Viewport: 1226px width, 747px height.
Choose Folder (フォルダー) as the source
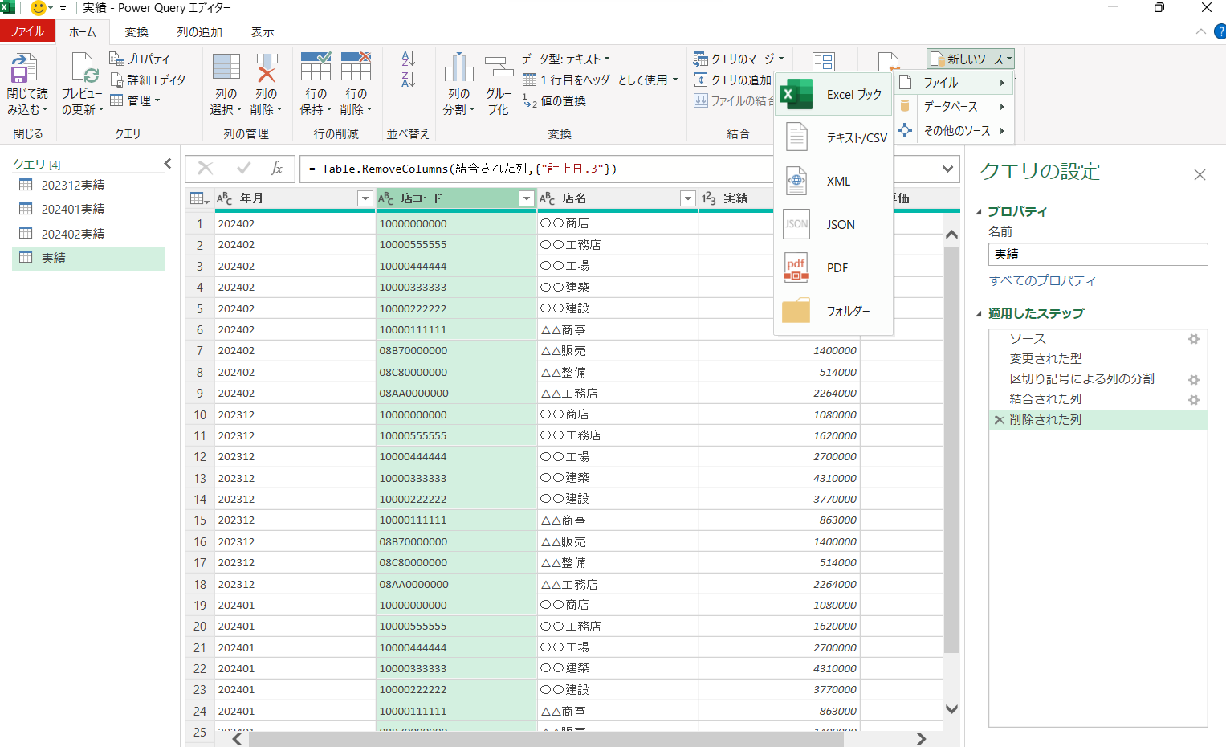833,311
